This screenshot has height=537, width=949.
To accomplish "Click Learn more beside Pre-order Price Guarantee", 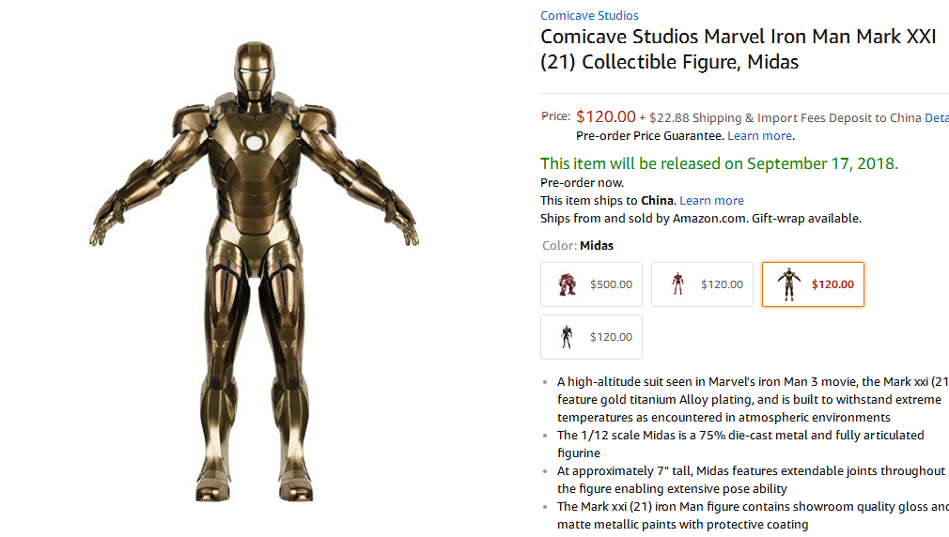I will tap(760, 135).
